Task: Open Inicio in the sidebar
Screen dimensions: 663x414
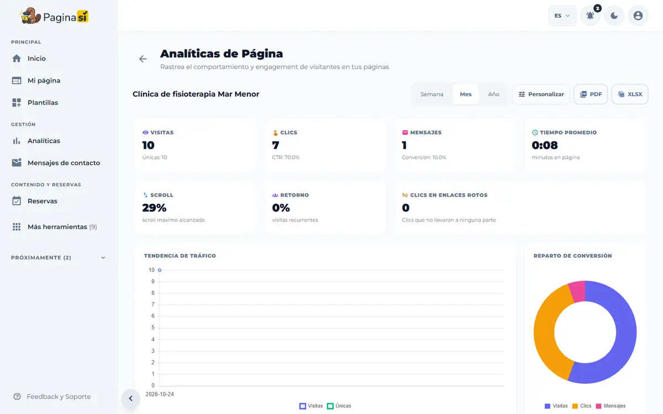Action: coord(59,59)
